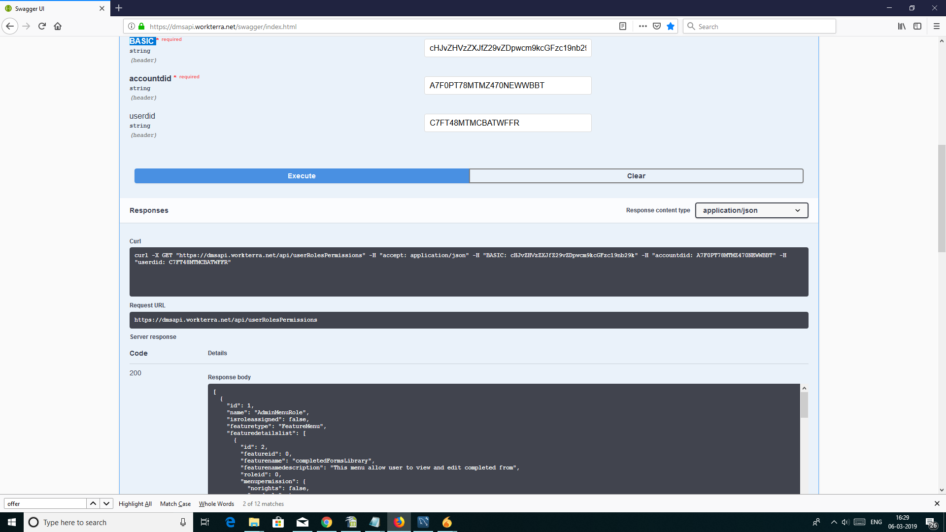
Task: Click the response code 200
Action: point(135,373)
